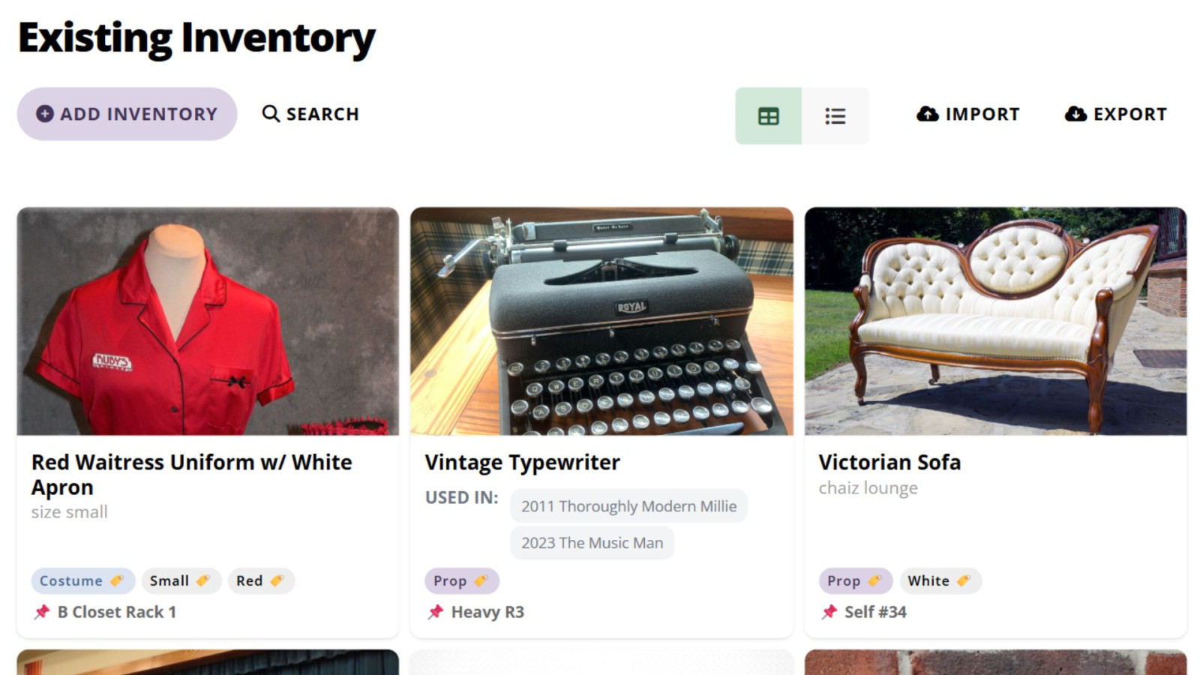The image size is (1200, 675).
Task: Click the pin icon beside Heavy R3
Action: click(436, 612)
